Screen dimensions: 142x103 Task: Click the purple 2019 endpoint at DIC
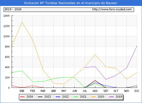tap(137, 46)
